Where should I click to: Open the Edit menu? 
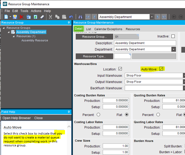click(15, 11)
